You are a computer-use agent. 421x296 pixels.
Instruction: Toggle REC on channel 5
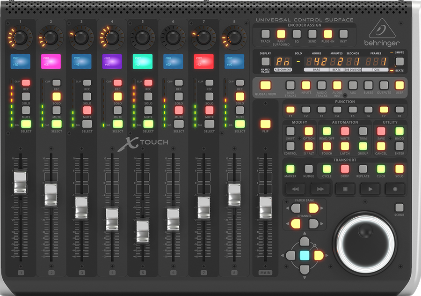coord(148,82)
